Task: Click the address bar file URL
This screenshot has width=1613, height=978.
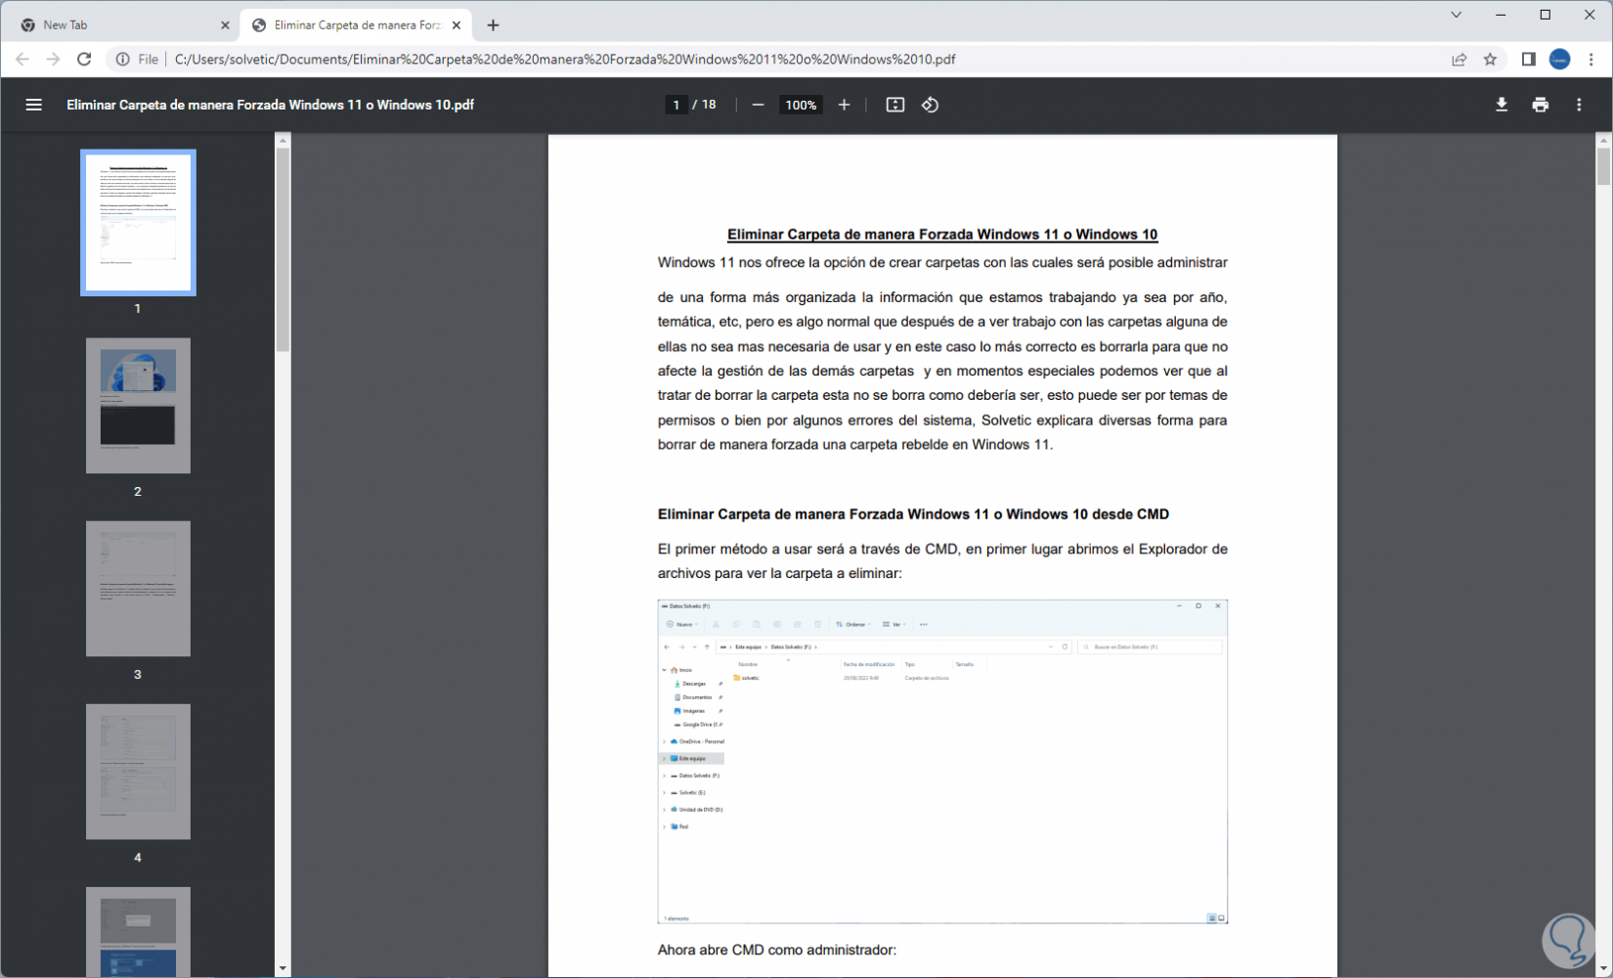Action: (565, 59)
